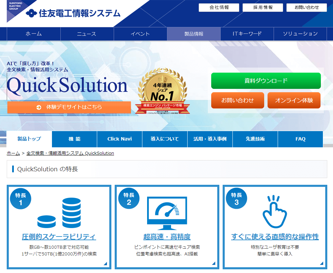The width and height of the screenshot is (333, 273).
Task: Follow the ホーム breadcrumb link
Action: (13, 153)
